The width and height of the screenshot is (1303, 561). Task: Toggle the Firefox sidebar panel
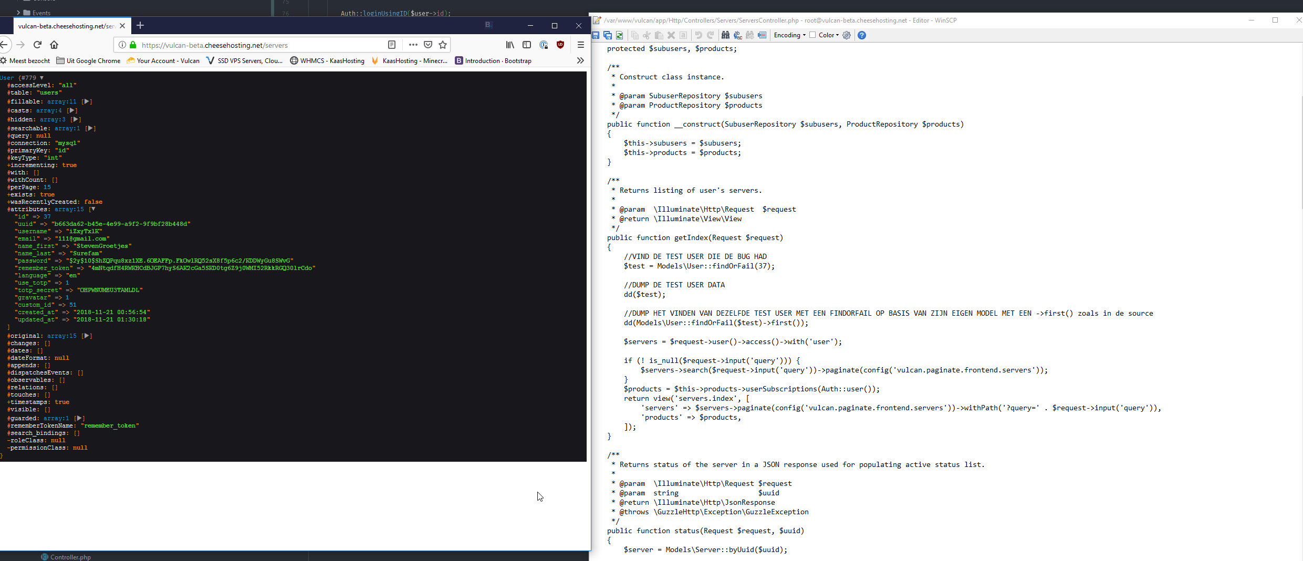point(527,45)
